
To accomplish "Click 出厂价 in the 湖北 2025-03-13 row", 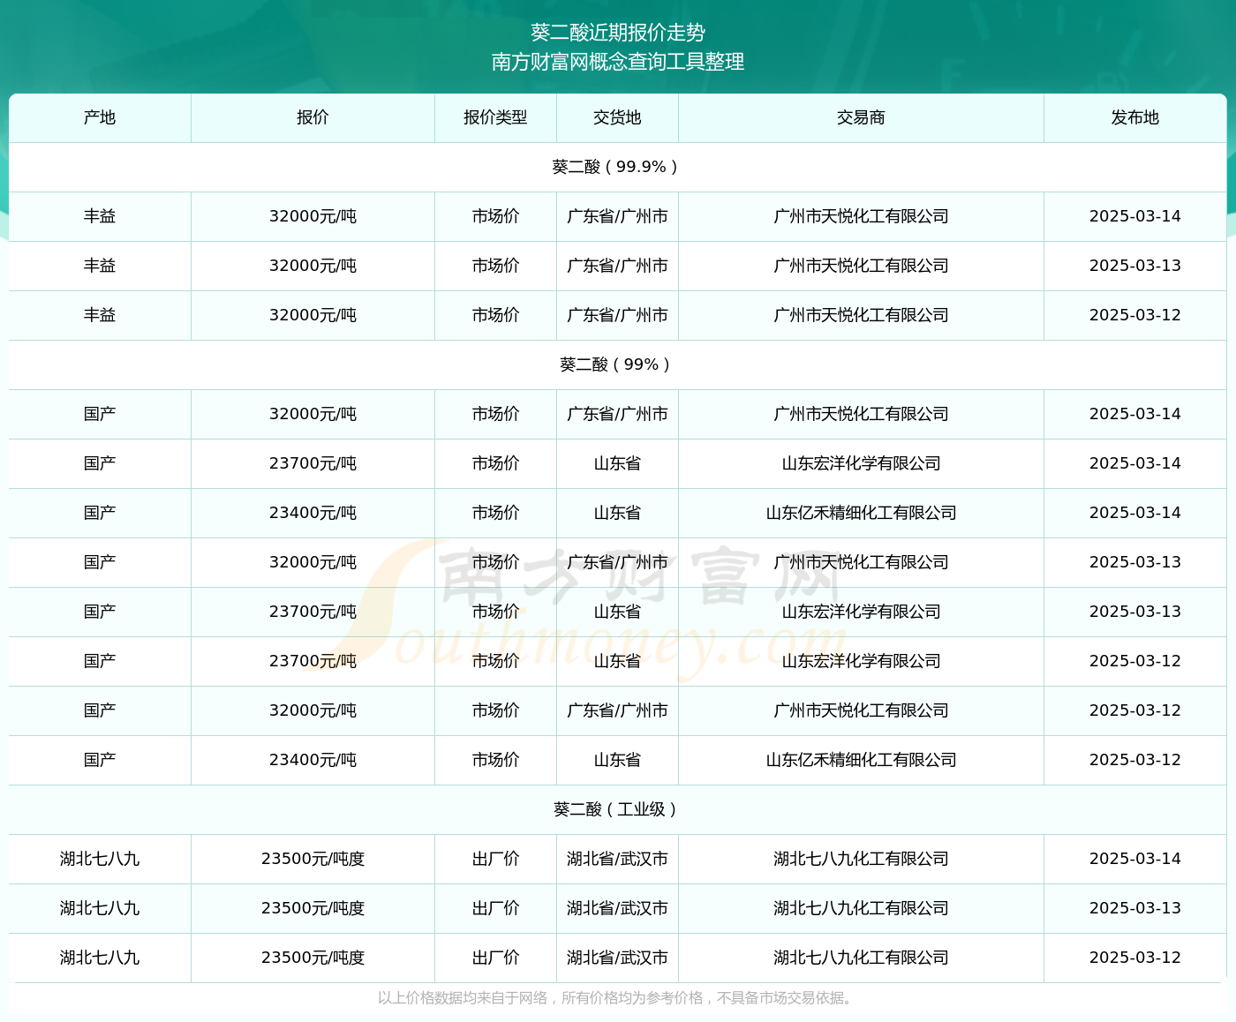I will [x=495, y=908].
